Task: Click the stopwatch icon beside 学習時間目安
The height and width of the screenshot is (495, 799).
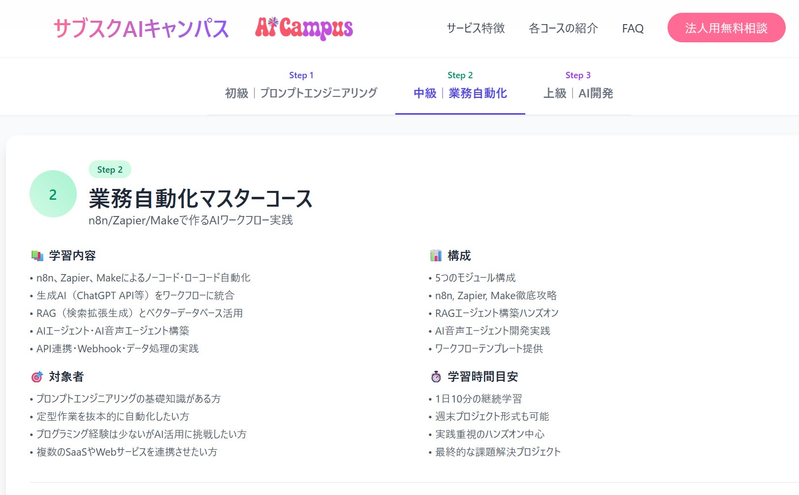Action: [436, 377]
